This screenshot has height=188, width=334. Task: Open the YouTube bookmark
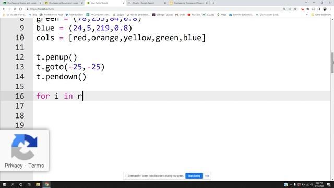(x=194, y=15)
